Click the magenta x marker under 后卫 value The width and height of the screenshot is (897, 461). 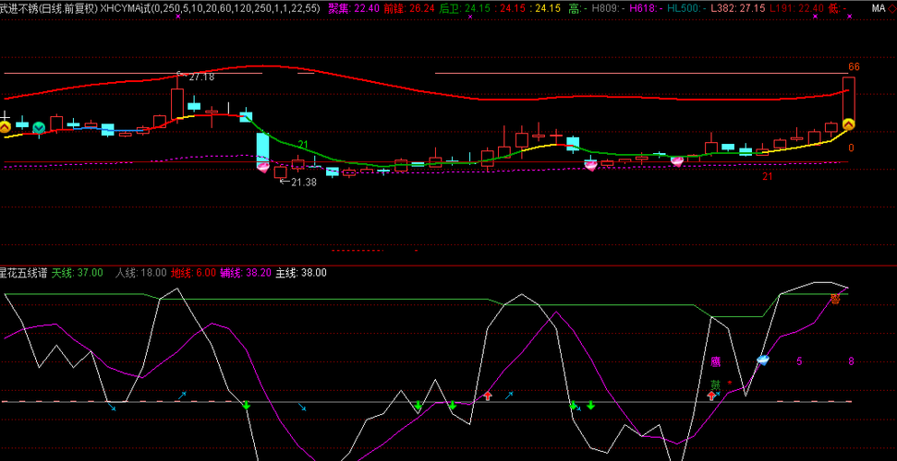click(470, 18)
